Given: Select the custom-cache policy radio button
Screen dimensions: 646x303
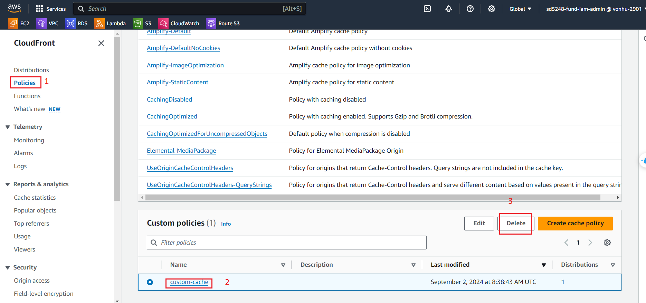Looking at the screenshot, I should pos(150,282).
